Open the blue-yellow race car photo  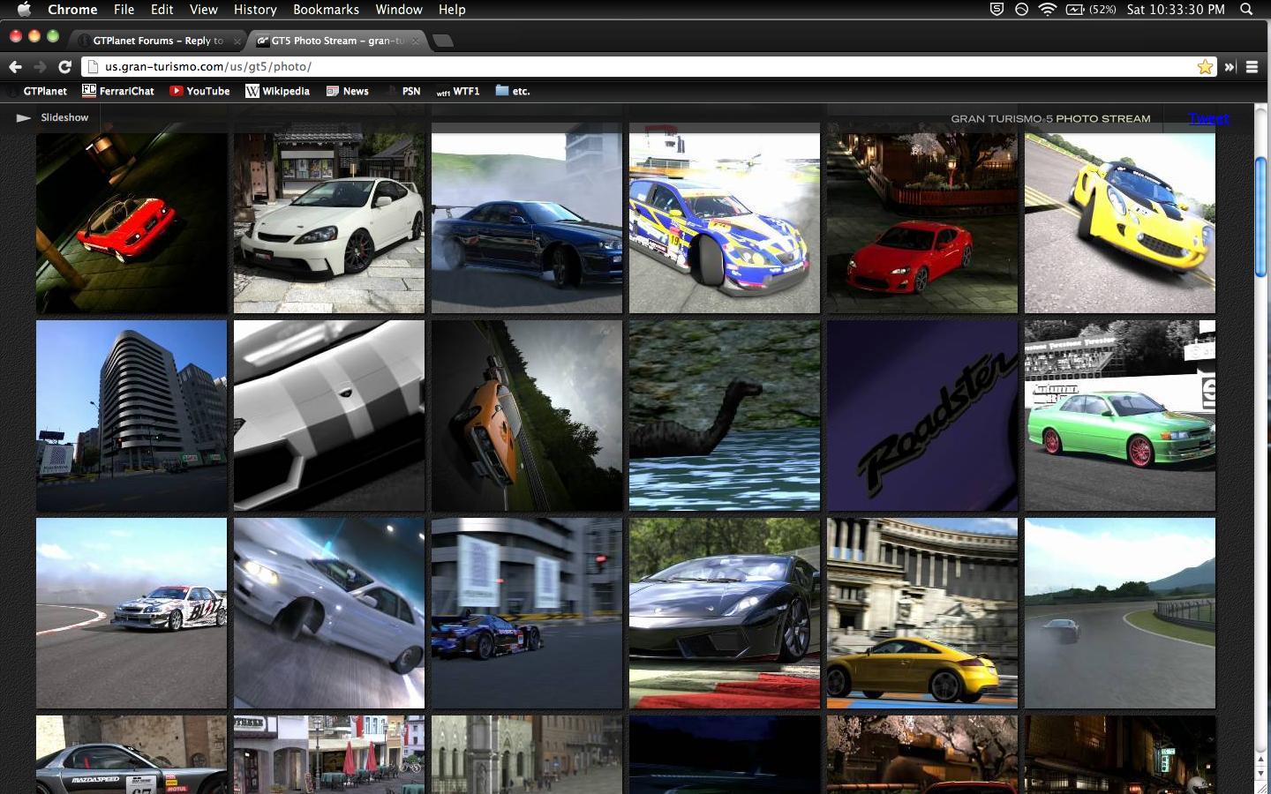(725, 218)
